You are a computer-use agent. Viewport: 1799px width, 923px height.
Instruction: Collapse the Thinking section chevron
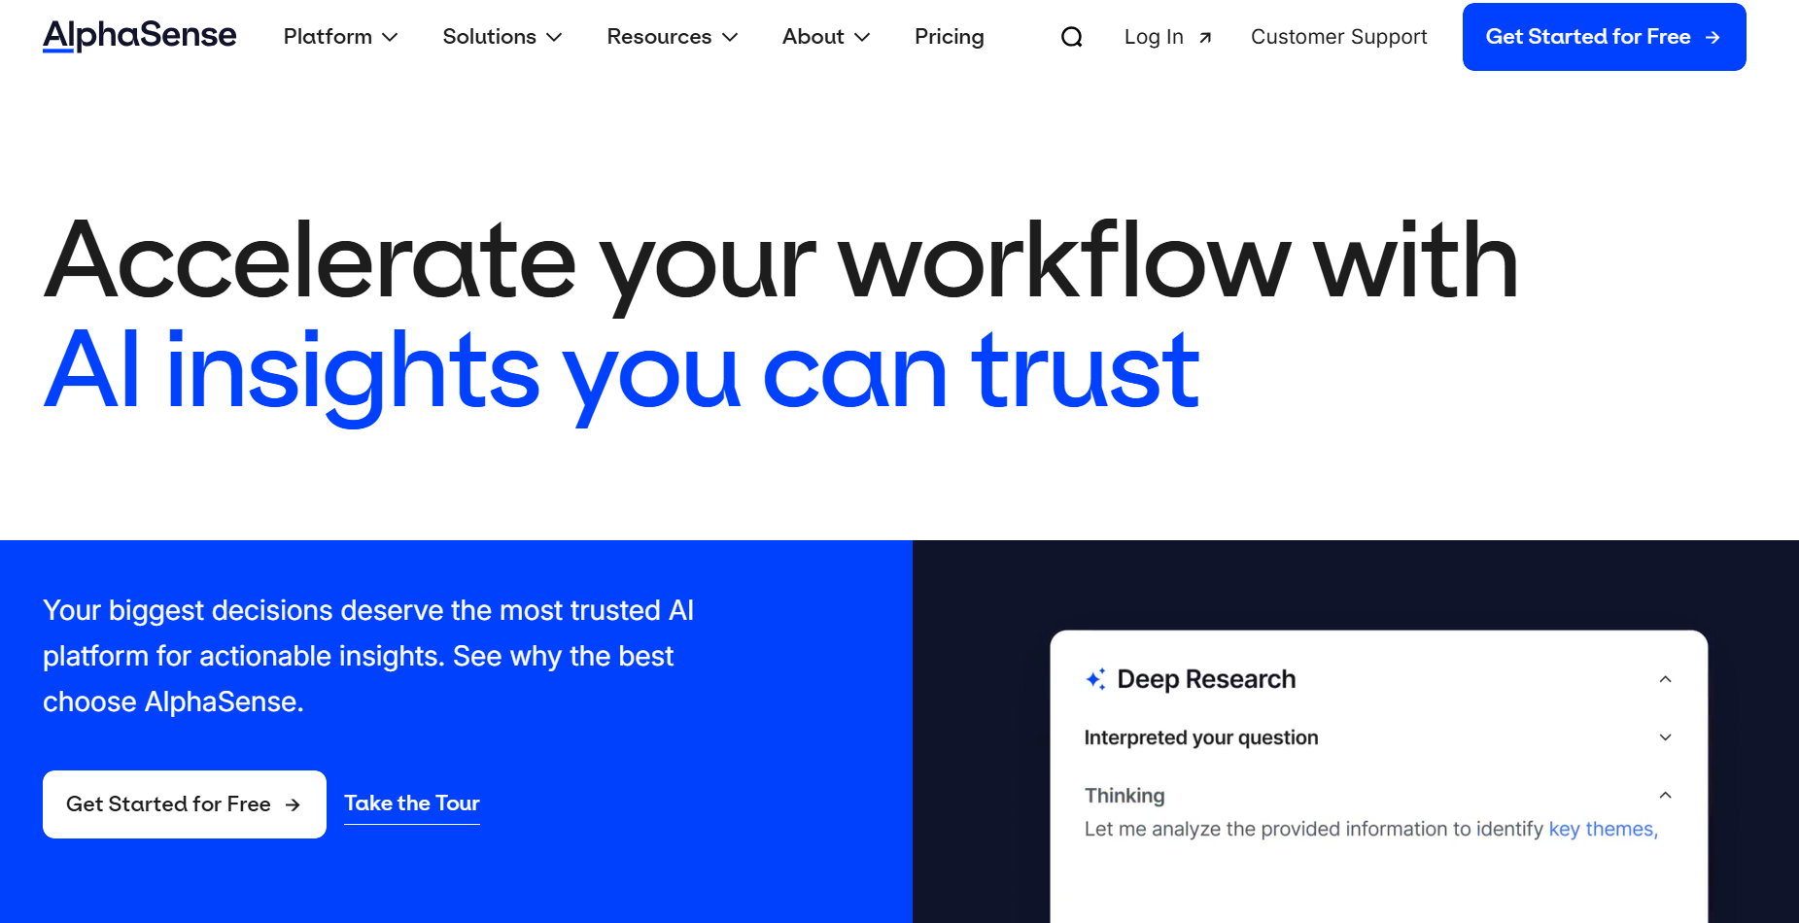[1665, 795]
